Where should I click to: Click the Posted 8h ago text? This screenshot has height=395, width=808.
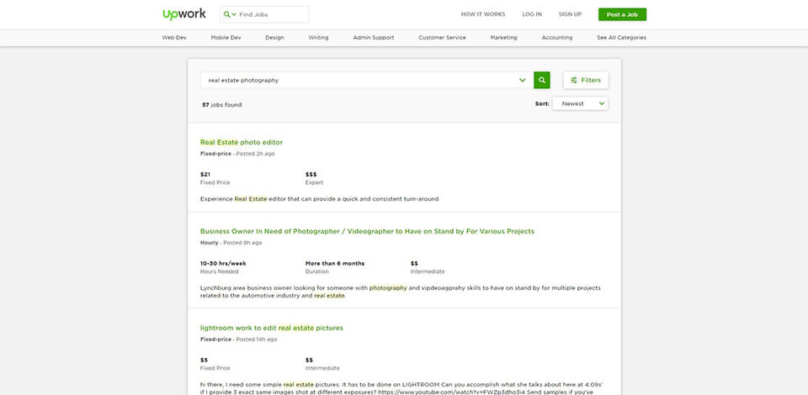242,243
